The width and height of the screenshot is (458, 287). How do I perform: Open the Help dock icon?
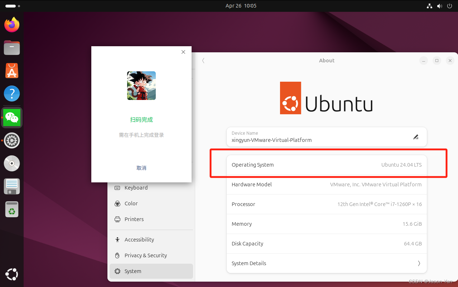12,94
